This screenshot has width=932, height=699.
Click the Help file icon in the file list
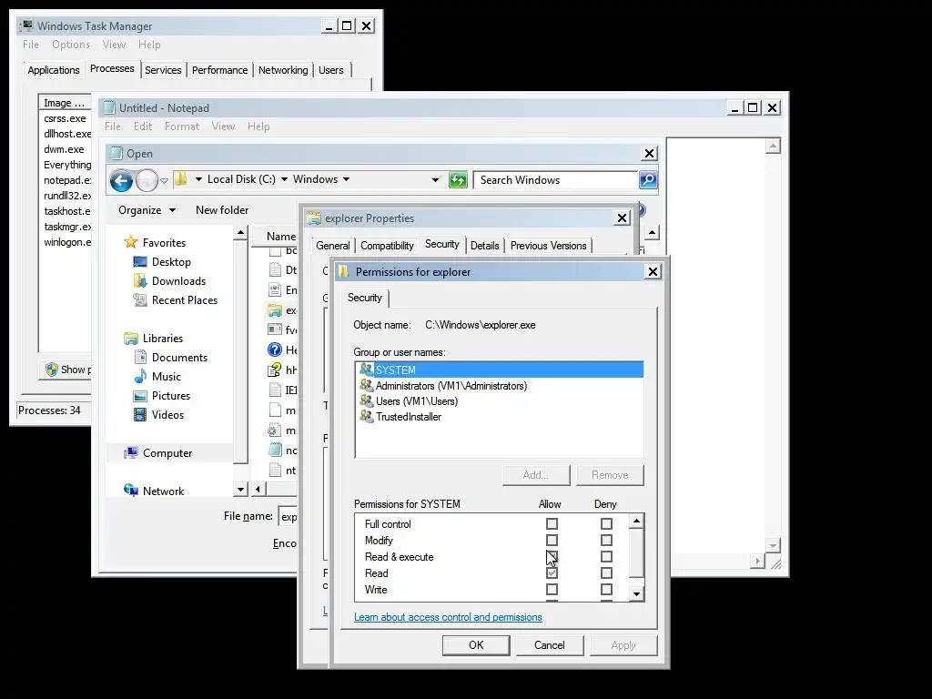pyautogui.click(x=275, y=350)
